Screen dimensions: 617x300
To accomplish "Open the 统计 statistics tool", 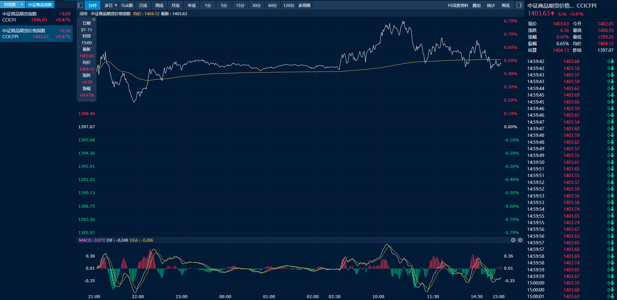I will point(491,5).
